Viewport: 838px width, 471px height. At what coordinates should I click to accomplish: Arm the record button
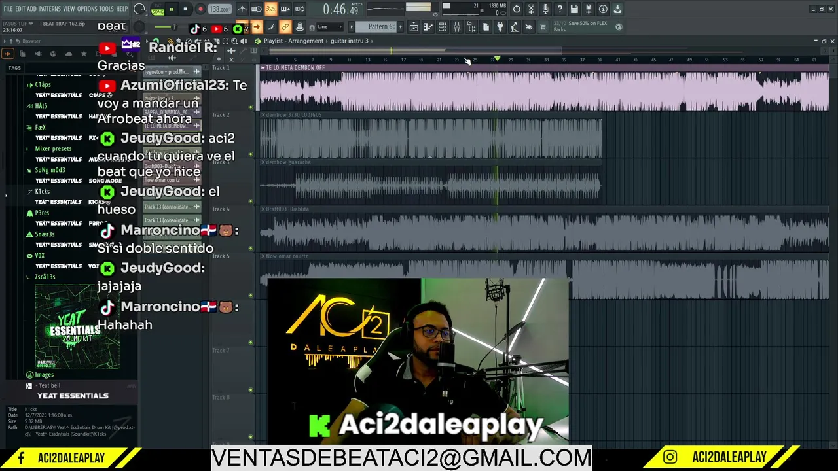click(200, 9)
